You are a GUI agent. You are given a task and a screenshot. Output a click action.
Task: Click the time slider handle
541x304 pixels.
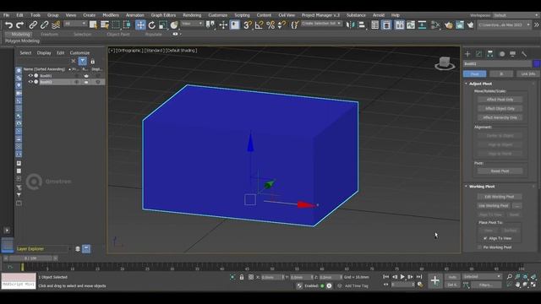[x=30, y=258]
